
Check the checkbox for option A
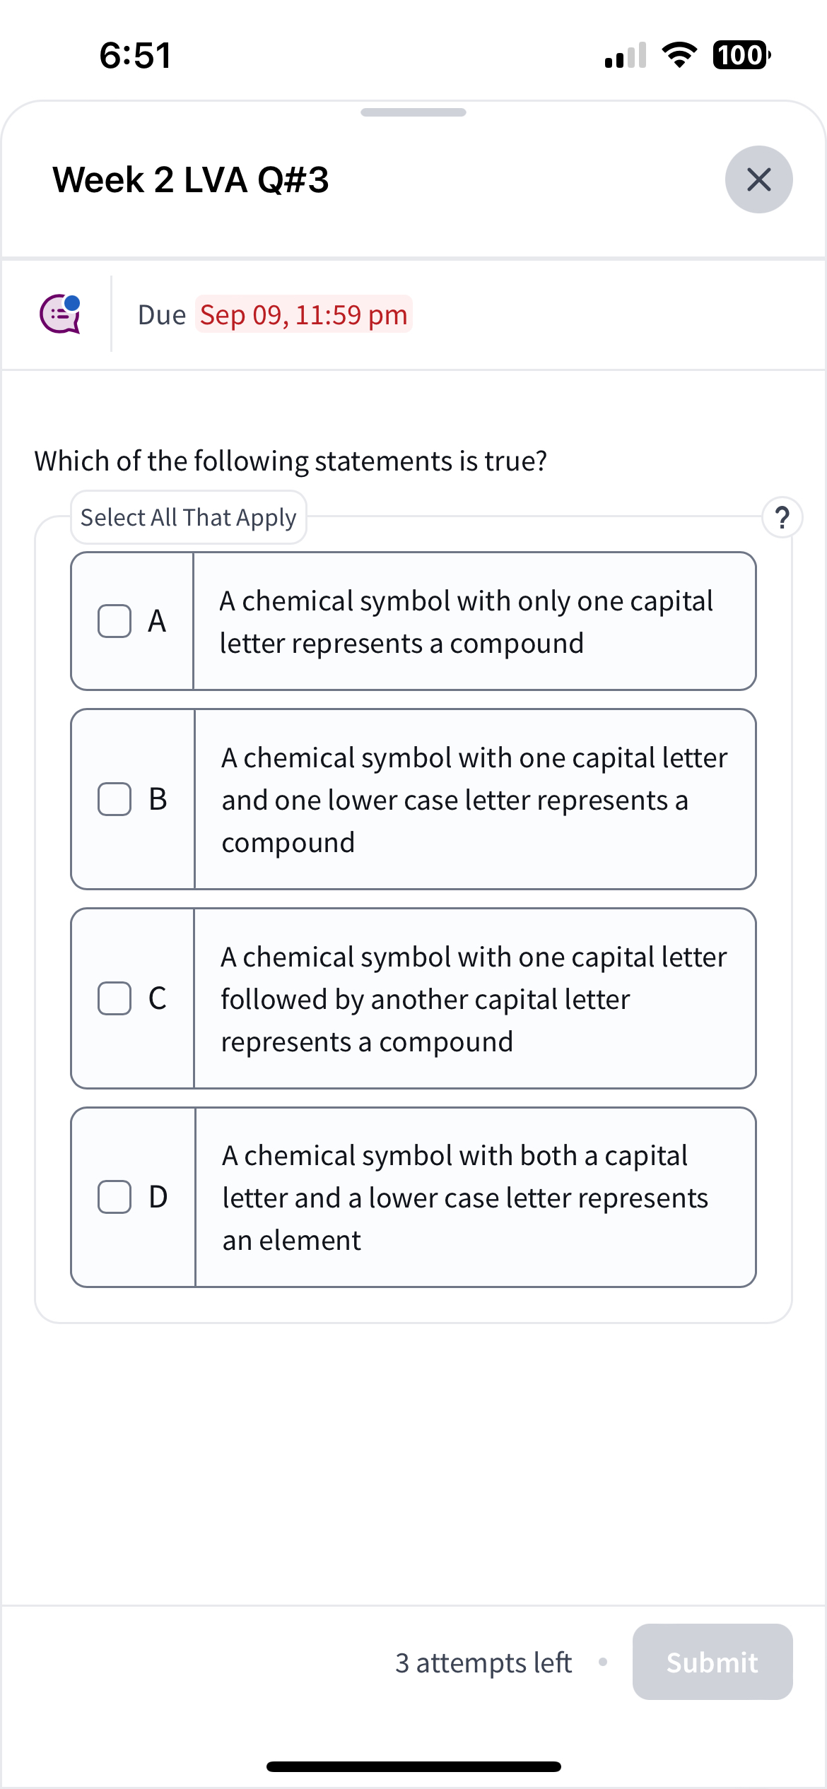(115, 621)
